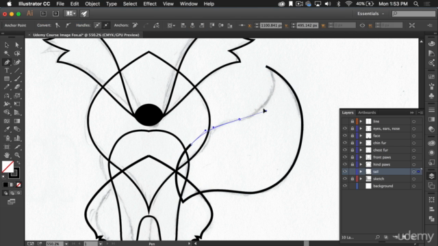Click the Fill swatch in toolbox
Image resolution: width=438 pixels, height=246 pixels.
click(8, 167)
